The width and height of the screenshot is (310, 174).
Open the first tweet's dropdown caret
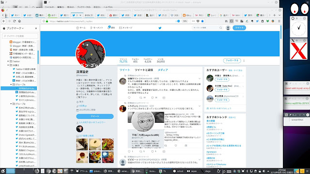coord(200,78)
